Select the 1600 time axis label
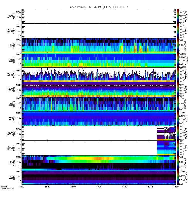188x201 pixels. (22, 187)
